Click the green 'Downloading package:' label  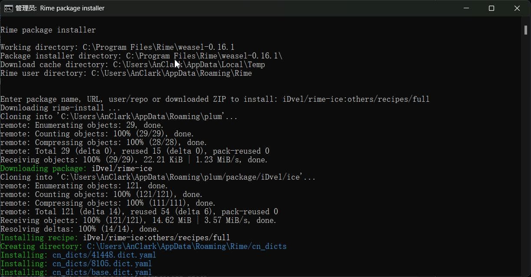(x=44, y=168)
